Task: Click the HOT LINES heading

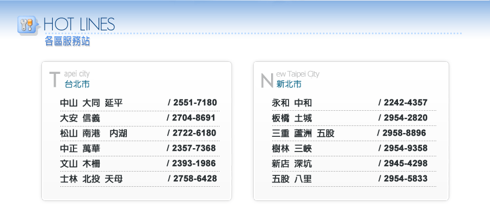Action: [x=79, y=24]
